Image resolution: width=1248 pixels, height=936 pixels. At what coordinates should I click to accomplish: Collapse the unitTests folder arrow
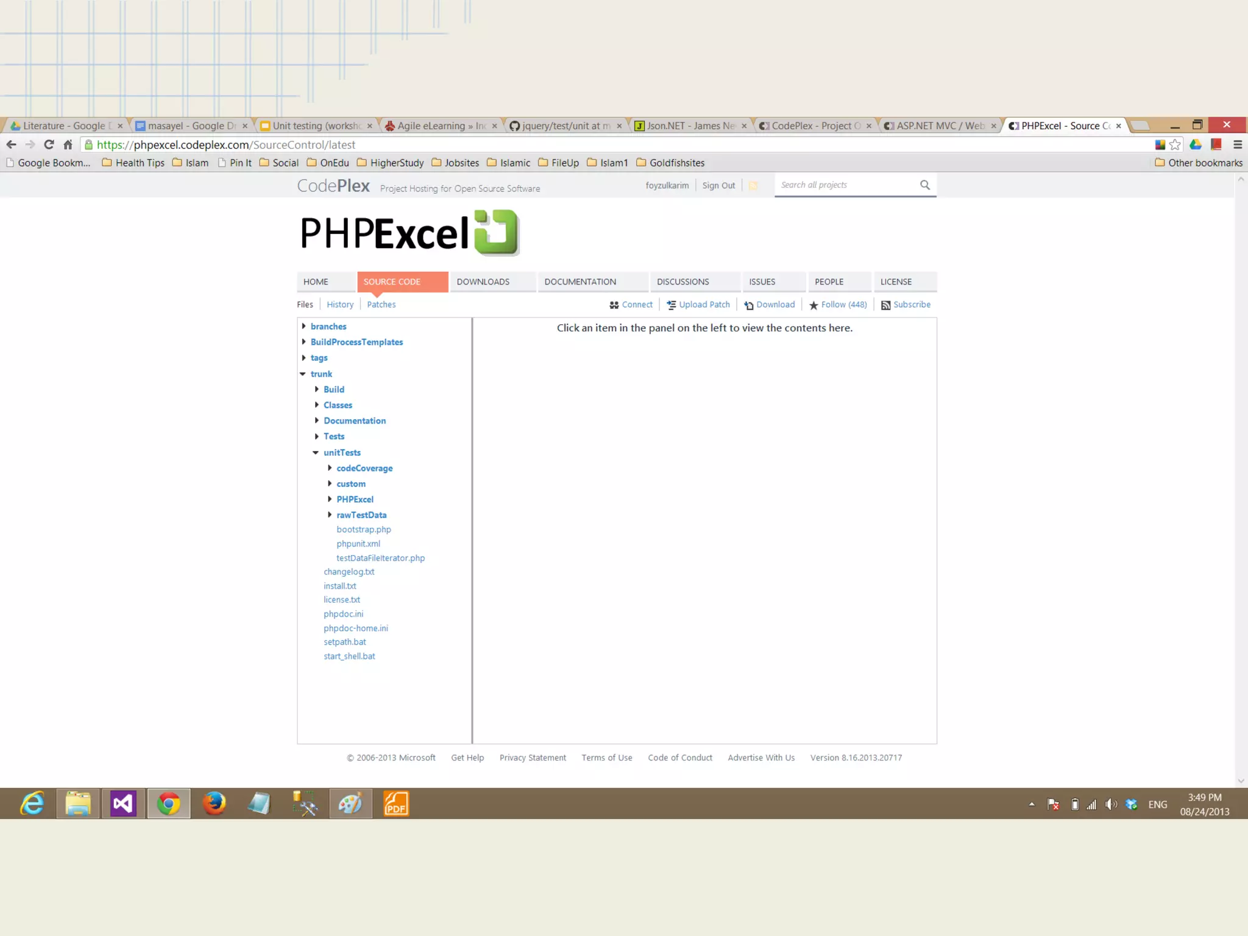pyautogui.click(x=316, y=452)
